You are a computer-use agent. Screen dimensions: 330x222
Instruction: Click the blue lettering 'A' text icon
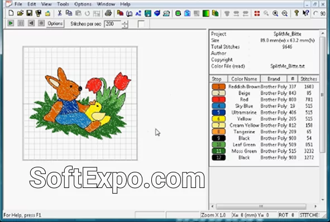click(138, 13)
